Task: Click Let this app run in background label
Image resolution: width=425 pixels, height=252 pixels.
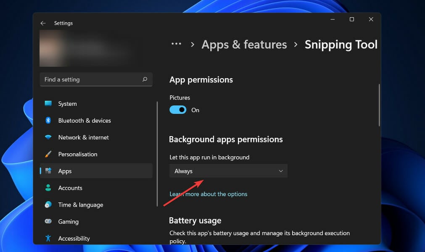Action: (209, 157)
